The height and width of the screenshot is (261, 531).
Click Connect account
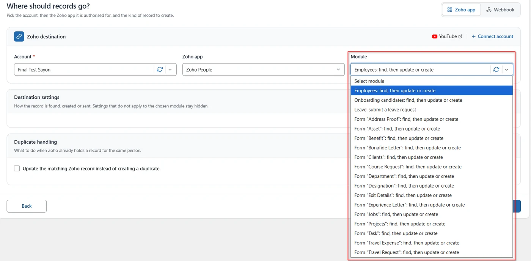click(x=492, y=37)
